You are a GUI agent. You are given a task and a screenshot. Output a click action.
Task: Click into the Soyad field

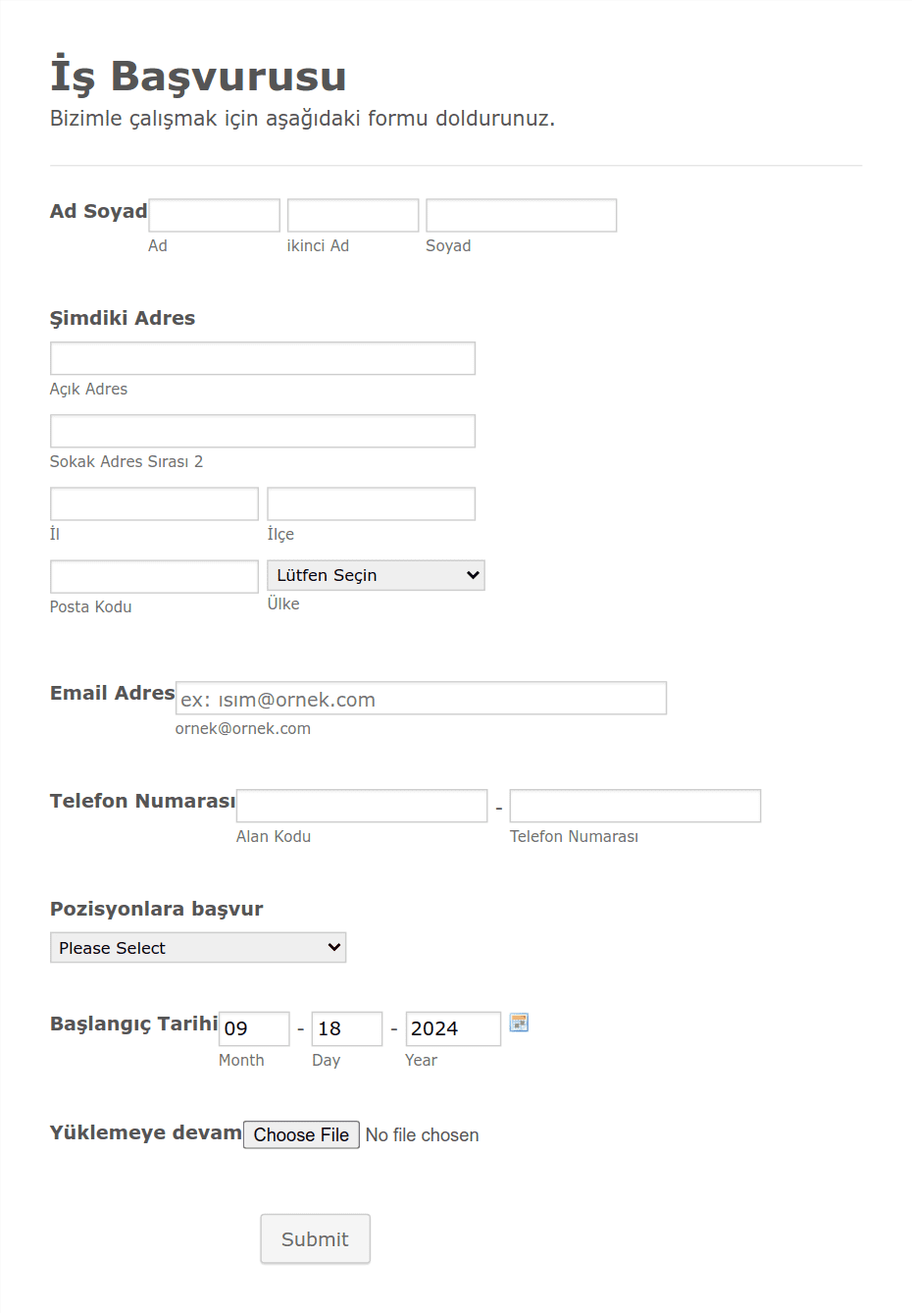click(x=521, y=215)
